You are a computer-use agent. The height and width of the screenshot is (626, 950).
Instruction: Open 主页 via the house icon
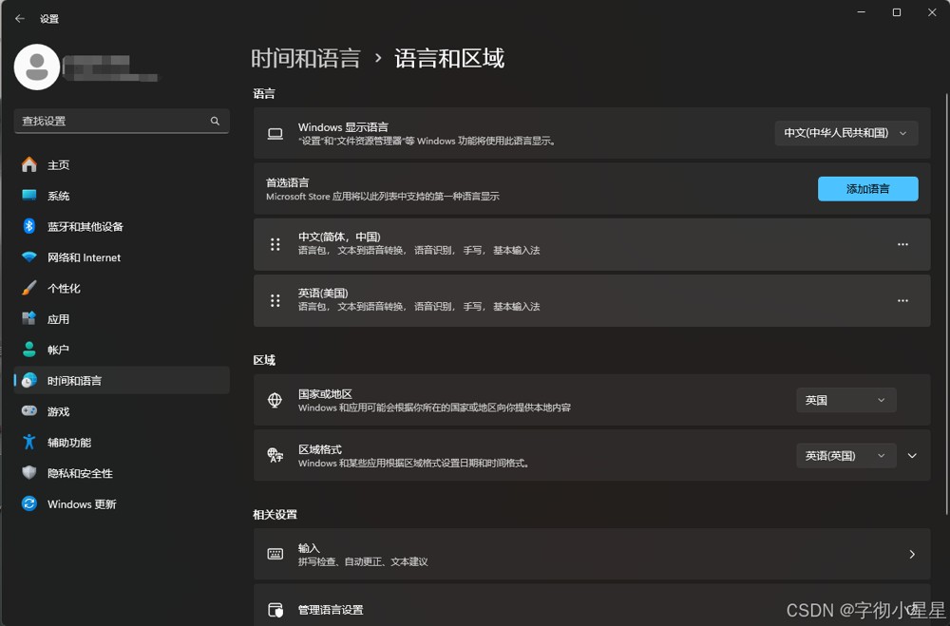click(29, 165)
